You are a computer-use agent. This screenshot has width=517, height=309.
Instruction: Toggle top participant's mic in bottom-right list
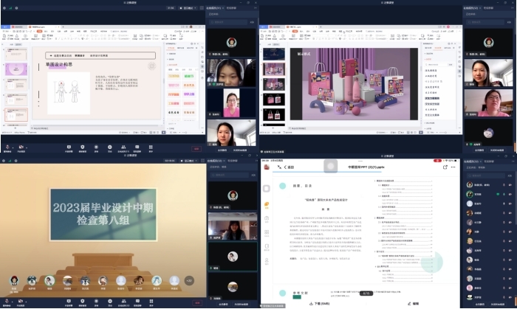click(x=504, y=185)
